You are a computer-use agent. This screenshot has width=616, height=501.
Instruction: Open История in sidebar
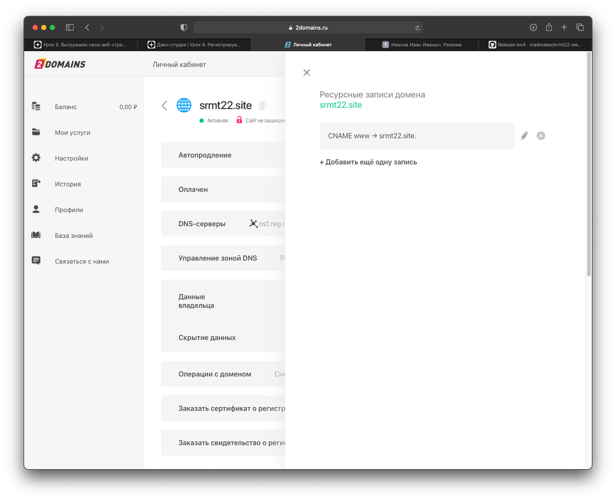[68, 184]
